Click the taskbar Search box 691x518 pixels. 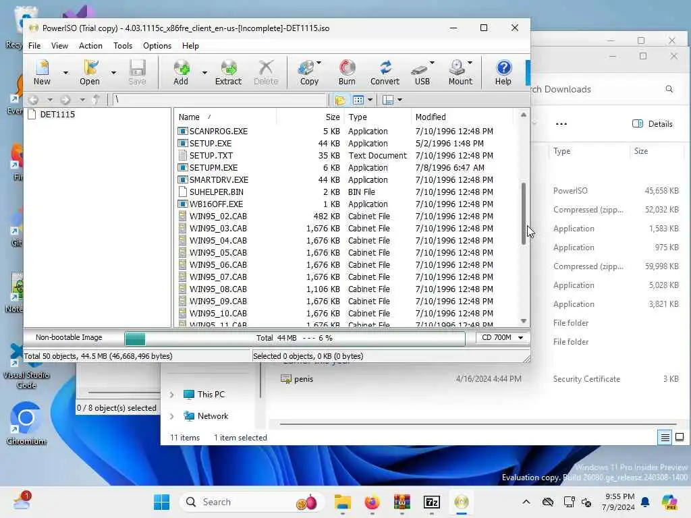[x=252, y=502]
